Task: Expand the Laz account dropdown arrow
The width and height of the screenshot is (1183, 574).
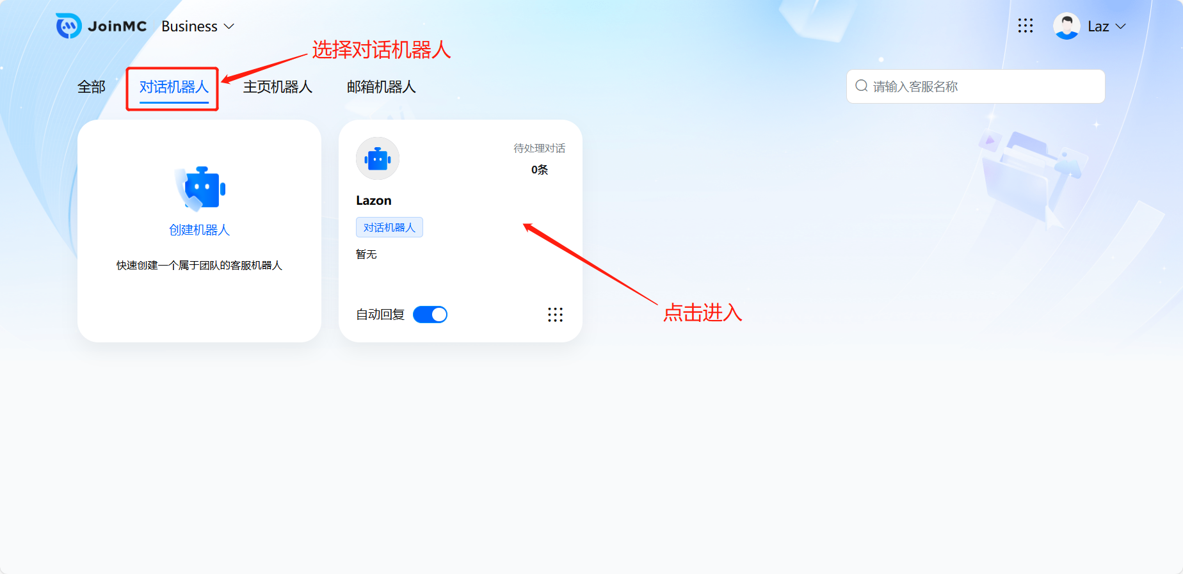Action: [1121, 26]
